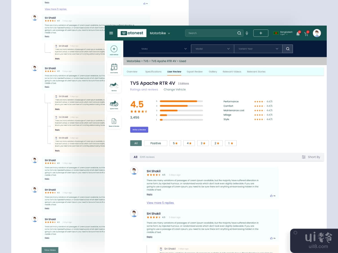The image size is (338, 253).
Task: Open the Varient Year dropdown
Action: (x=258, y=49)
